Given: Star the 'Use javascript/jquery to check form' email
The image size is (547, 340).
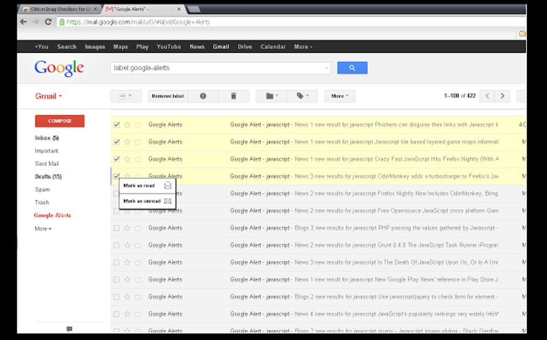Looking at the screenshot, I should [x=127, y=297].
